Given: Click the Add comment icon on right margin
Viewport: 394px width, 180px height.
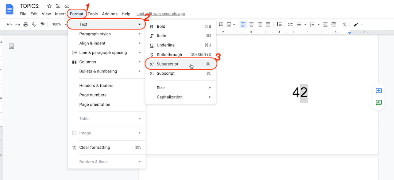Looking at the screenshot, I should (x=379, y=91).
